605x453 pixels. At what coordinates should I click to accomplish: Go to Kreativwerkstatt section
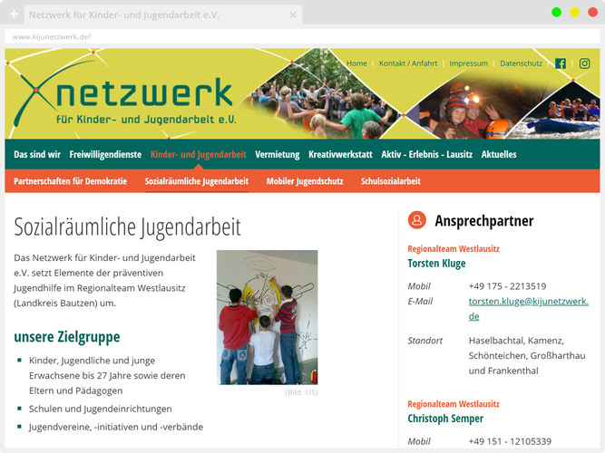(340, 154)
